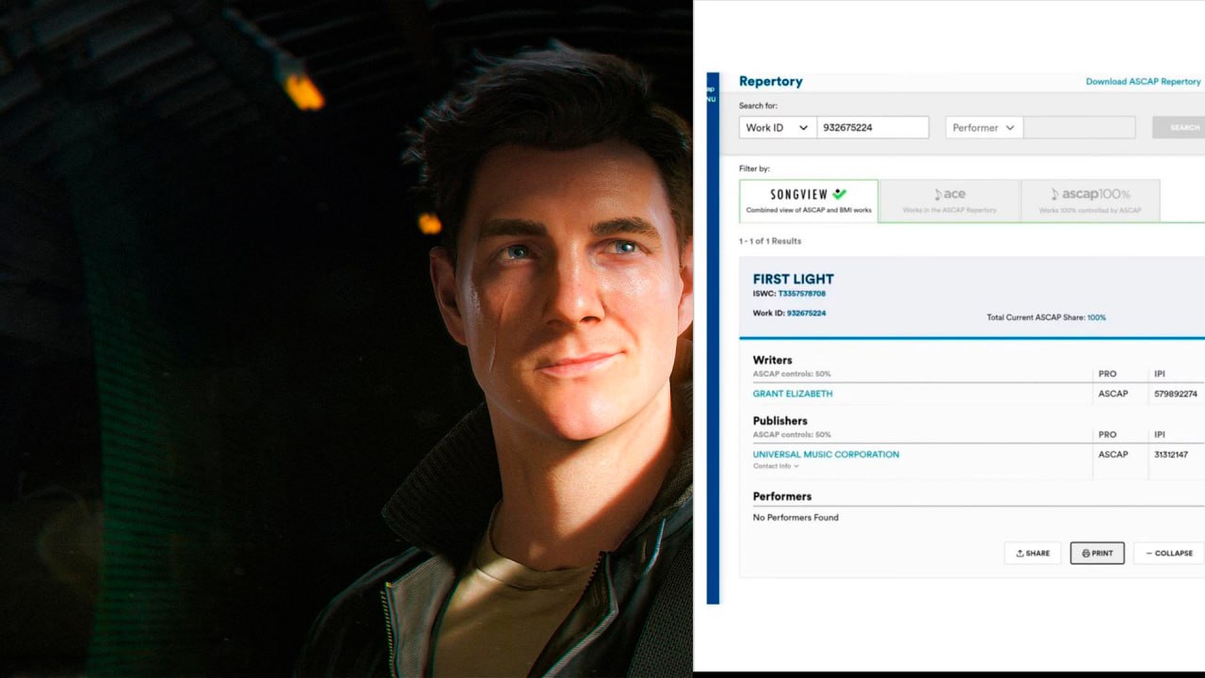This screenshot has width=1205, height=678.
Task: Click the Download ASCAP Repertory link
Action: (1143, 82)
